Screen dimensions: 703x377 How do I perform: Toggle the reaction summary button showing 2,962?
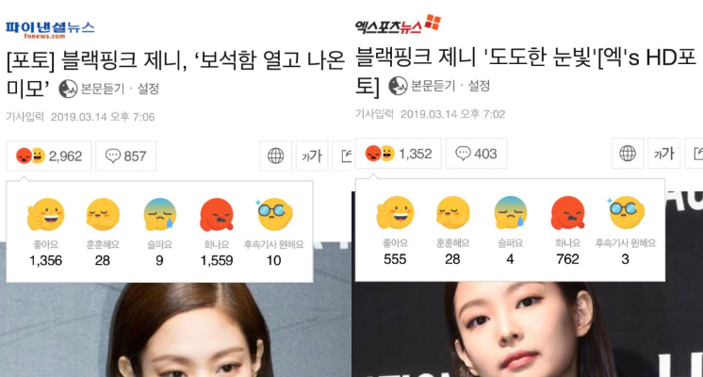[48, 156]
